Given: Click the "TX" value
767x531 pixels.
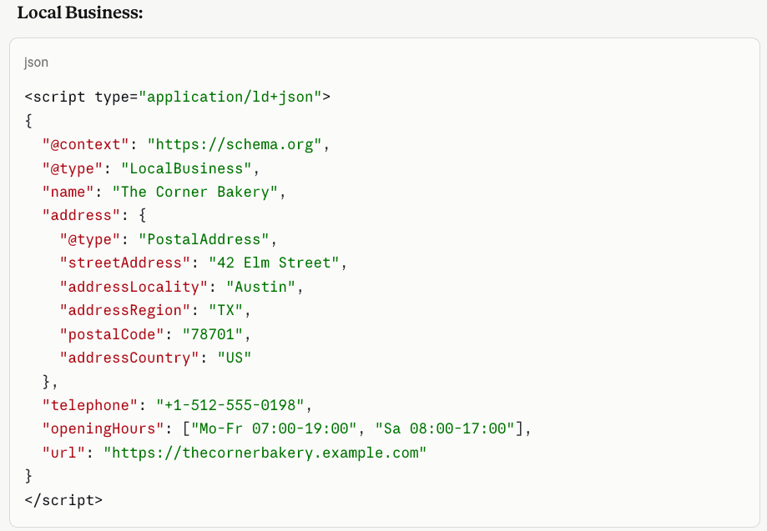Looking at the screenshot, I should 226,310.
